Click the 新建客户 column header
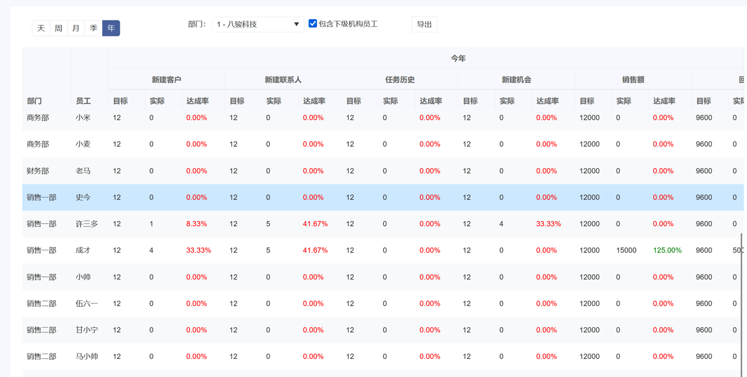The width and height of the screenshot is (747, 377). [166, 79]
